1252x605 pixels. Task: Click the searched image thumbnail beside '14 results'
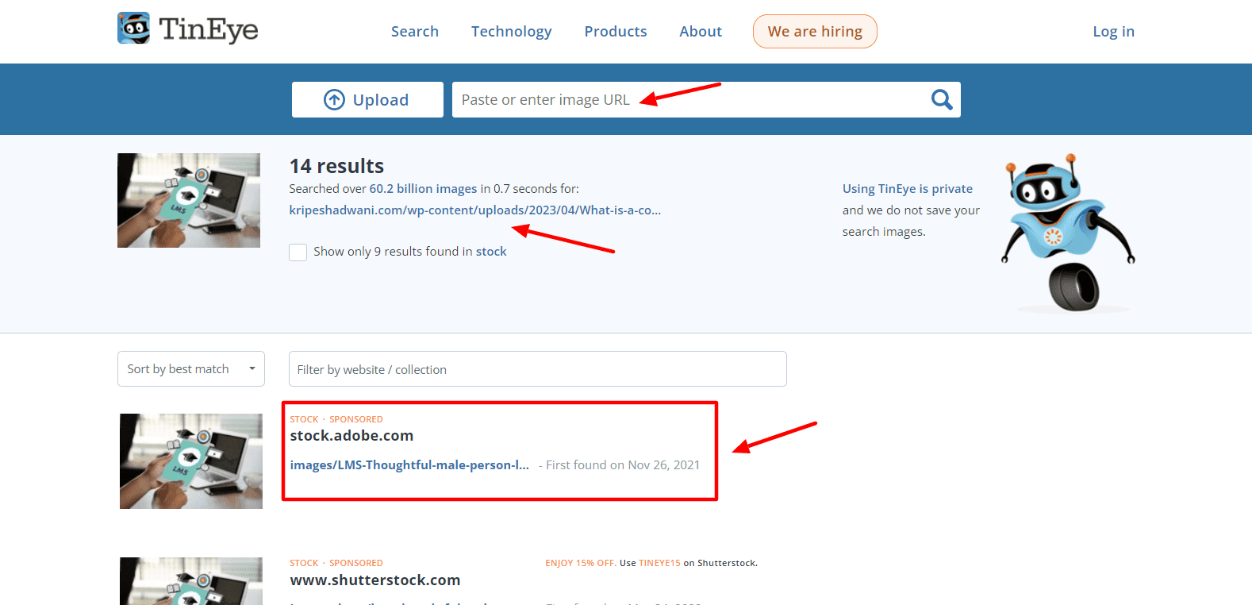point(189,200)
